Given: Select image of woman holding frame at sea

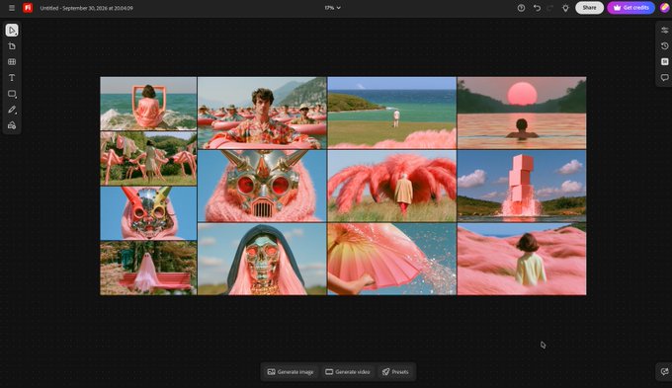Looking at the screenshot, I should tap(148, 104).
